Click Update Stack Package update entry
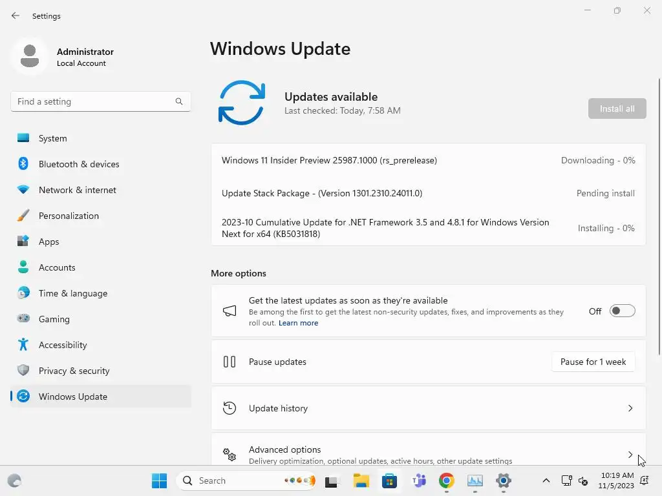The image size is (662, 496). click(x=428, y=193)
